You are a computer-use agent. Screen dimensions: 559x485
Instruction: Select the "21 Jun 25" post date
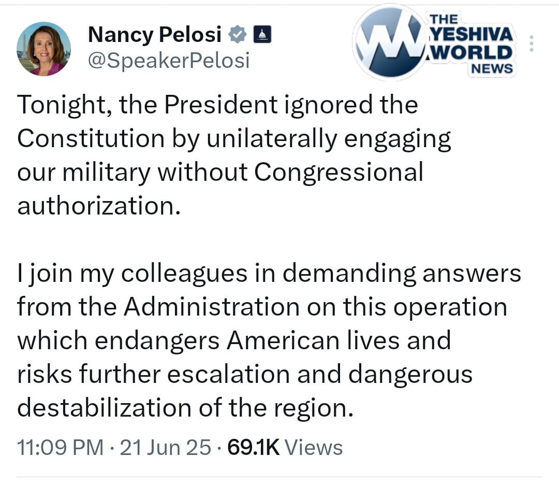point(166,447)
